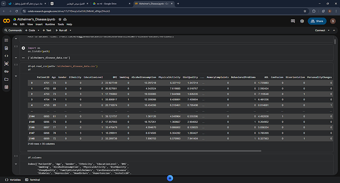The height and width of the screenshot is (183, 340).
Task: Open the Secrets key panel
Action: pos(6,71)
